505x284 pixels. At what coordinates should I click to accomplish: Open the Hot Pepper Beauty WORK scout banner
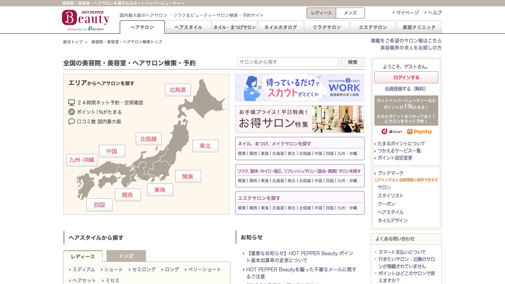299,88
